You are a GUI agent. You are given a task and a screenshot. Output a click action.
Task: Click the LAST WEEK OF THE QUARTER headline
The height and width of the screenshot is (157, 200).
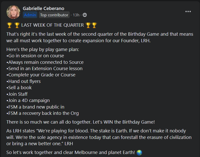pos(52,25)
